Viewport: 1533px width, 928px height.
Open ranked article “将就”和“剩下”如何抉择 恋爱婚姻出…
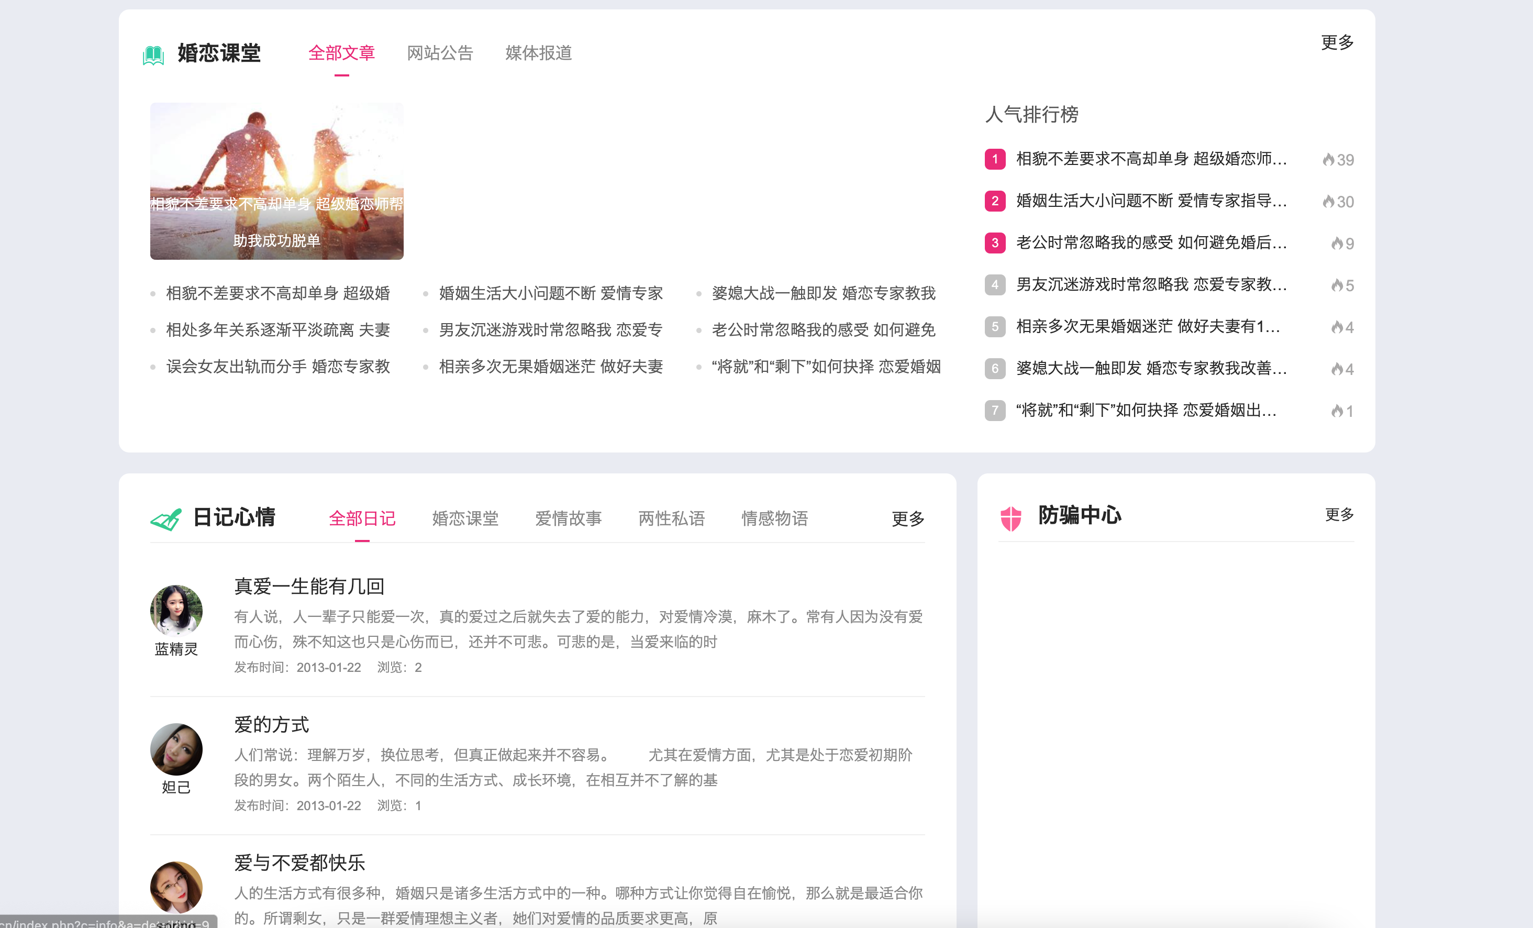tap(1147, 410)
